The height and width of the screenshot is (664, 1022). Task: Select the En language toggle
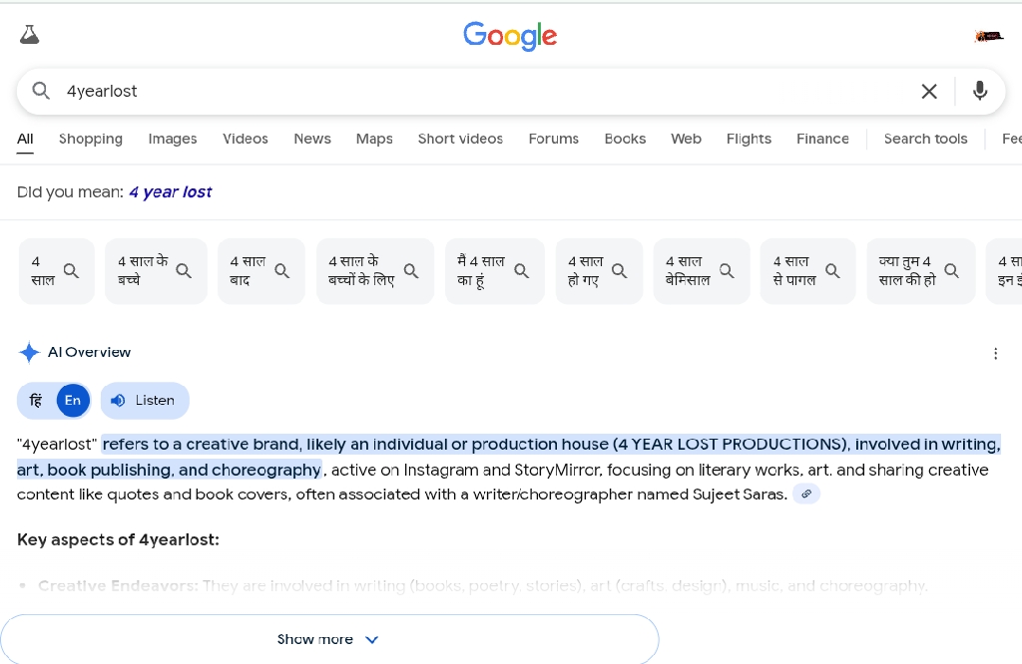click(73, 401)
